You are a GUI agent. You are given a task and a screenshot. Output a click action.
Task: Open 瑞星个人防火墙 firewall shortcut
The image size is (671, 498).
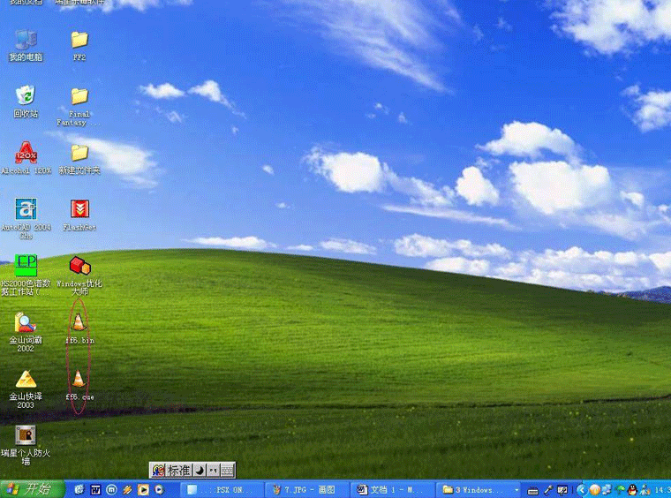click(26, 445)
